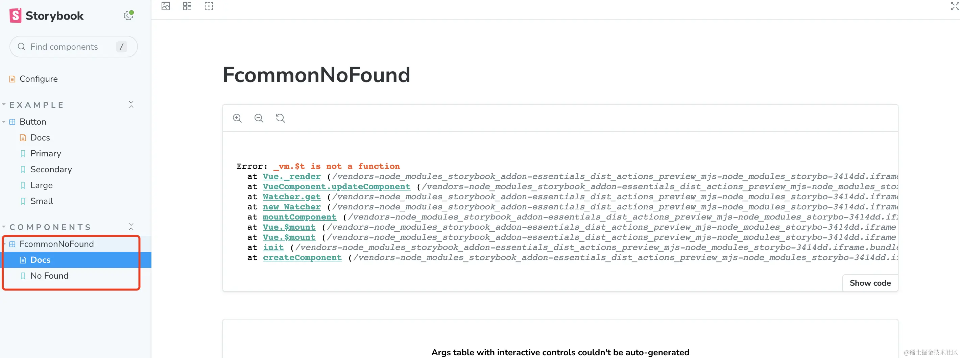The width and height of the screenshot is (960, 358).
Task: Click the Primary story bookmark icon
Action: (x=23, y=153)
